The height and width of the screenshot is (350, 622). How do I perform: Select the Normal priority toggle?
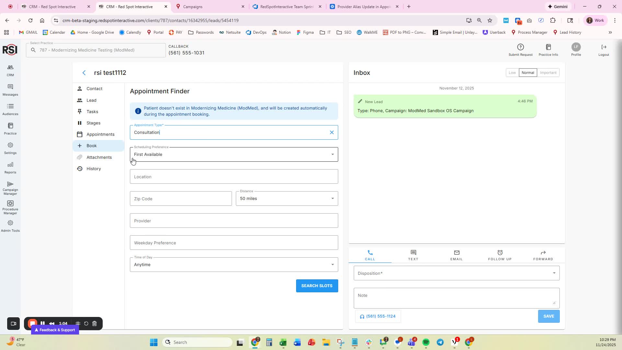pyautogui.click(x=527, y=73)
